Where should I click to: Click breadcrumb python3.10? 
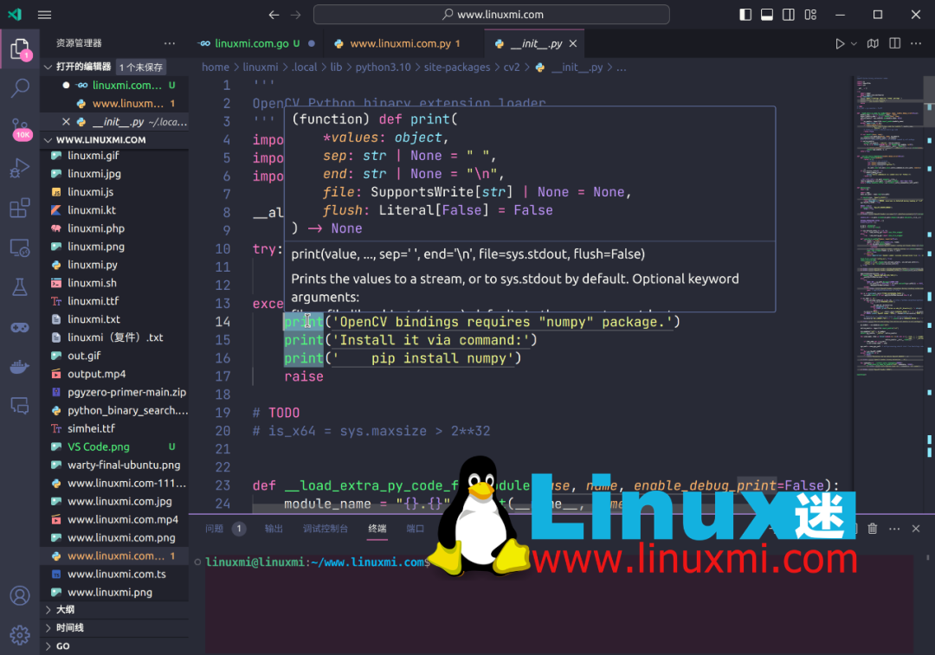click(x=383, y=67)
